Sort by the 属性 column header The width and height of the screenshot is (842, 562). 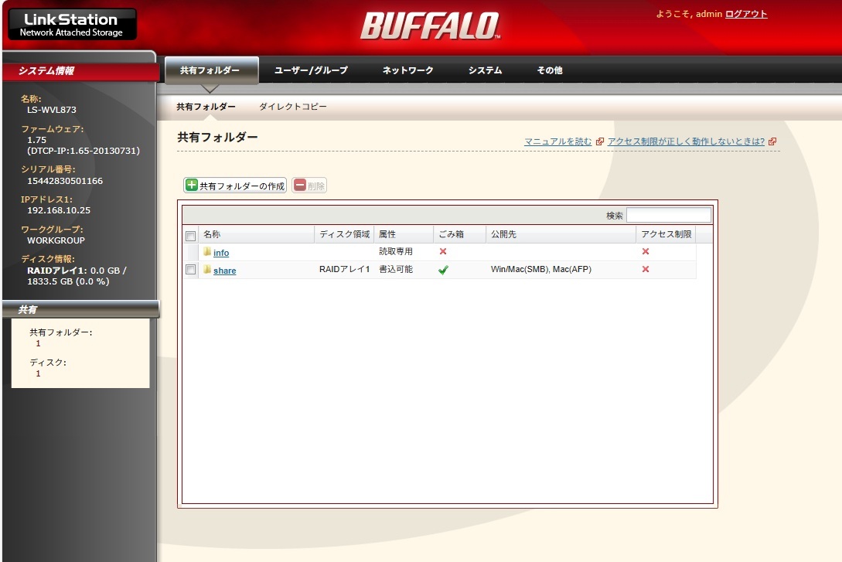point(404,234)
